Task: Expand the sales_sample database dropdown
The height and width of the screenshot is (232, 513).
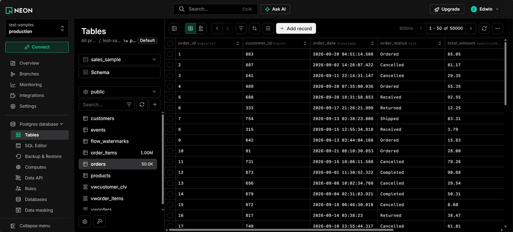Action: [x=119, y=59]
